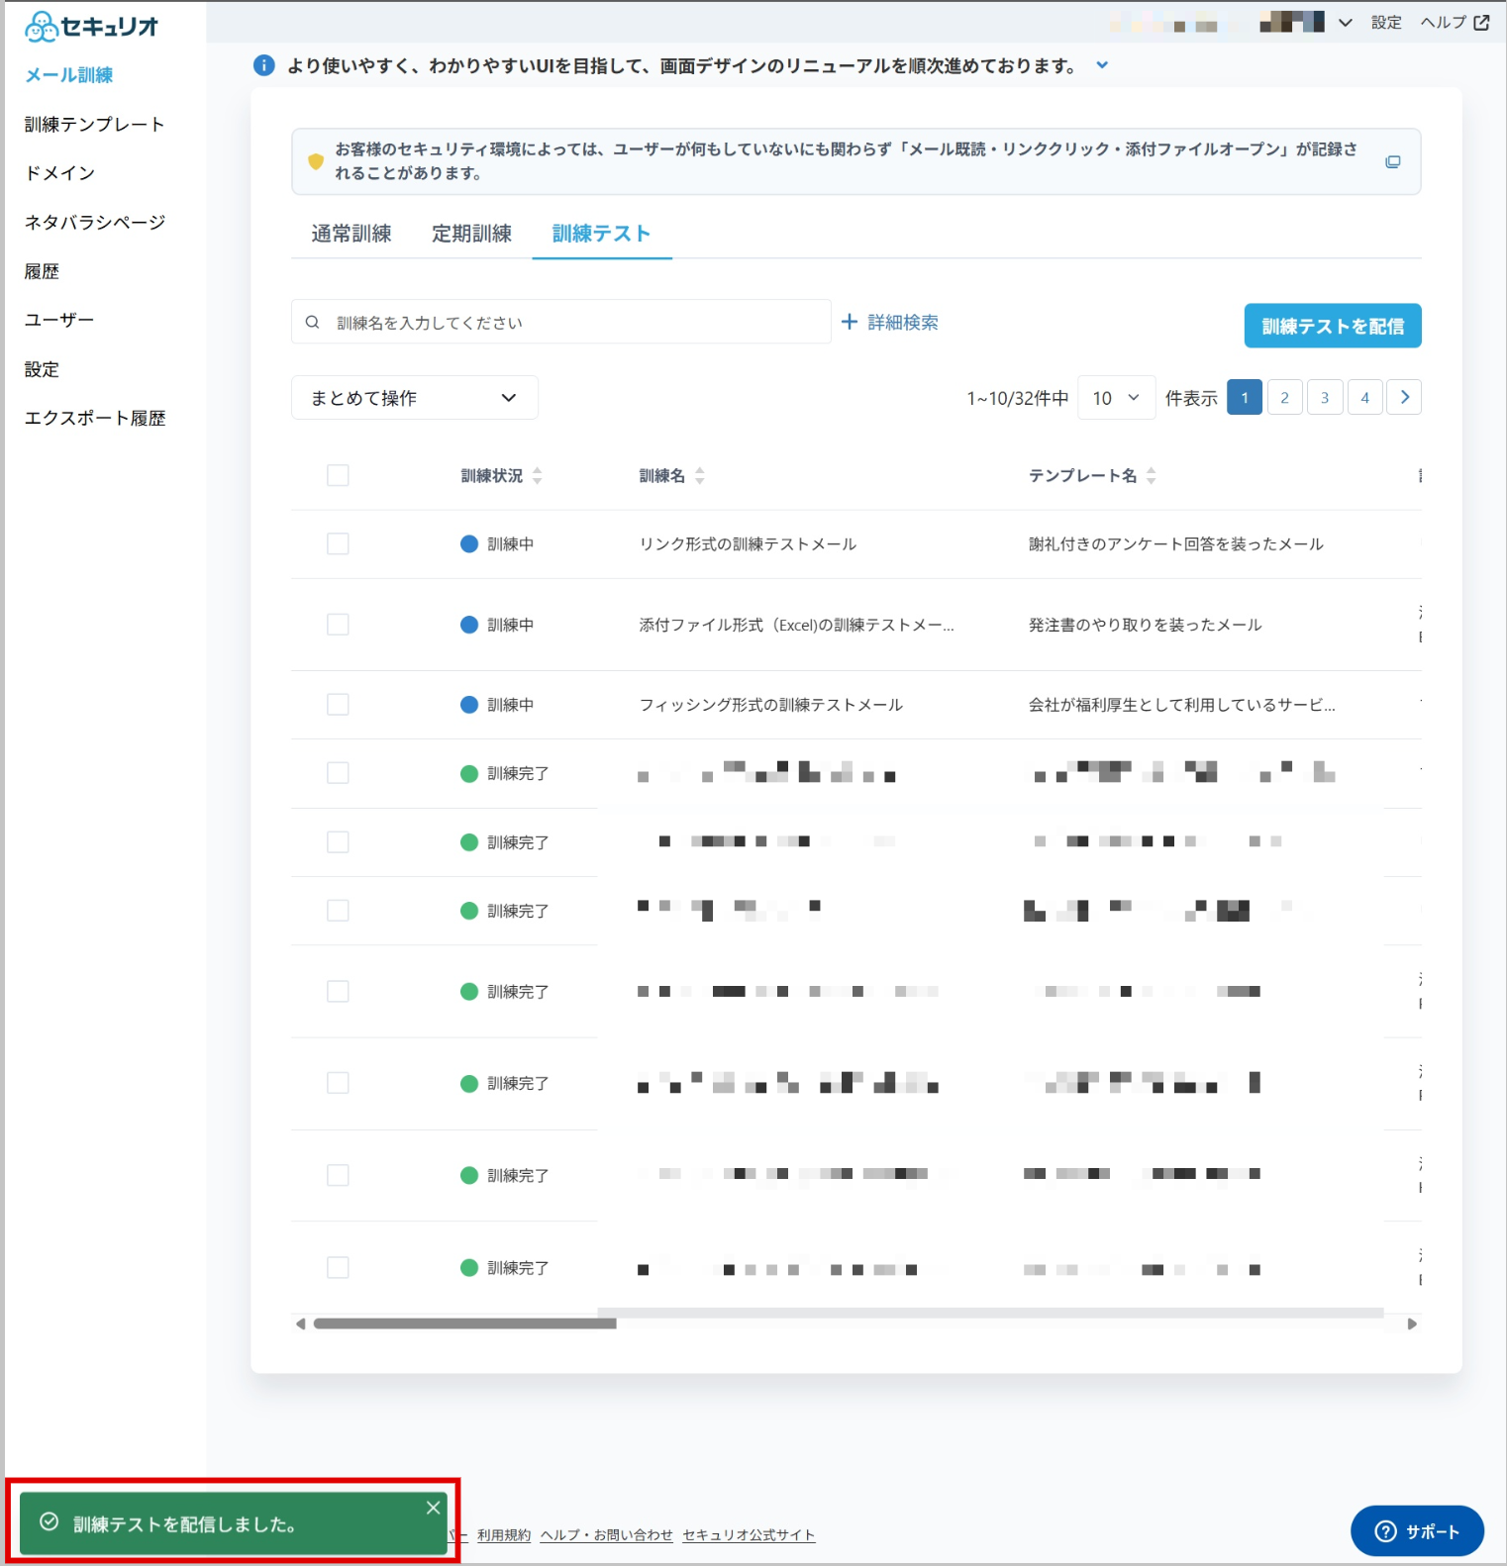
Task: Check the フィッシング形式の訓練テストメール row checkbox
Action: pos(338,704)
